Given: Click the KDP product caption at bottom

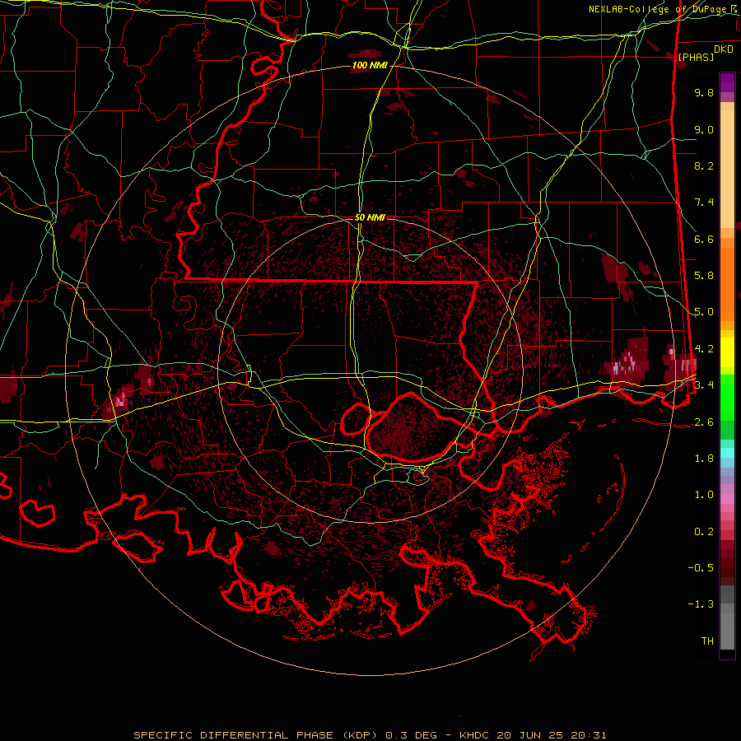Looking at the screenshot, I should pyautogui.click(x=370, y=735).
